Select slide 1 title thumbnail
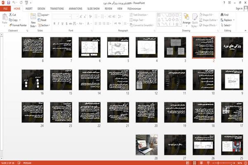 click(232, 47)
